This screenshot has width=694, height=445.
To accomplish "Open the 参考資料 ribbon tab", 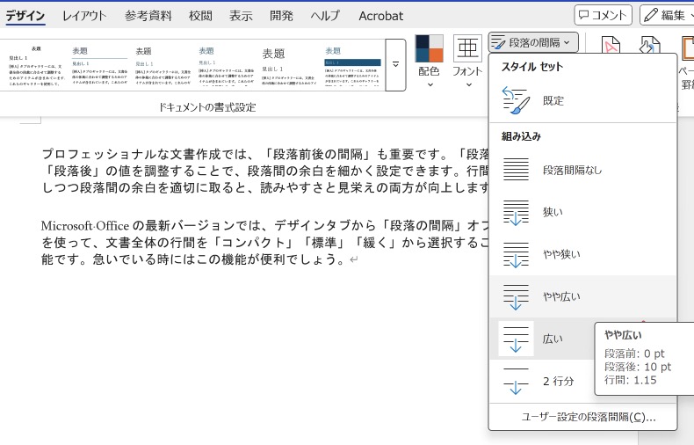I will point(148,16).
